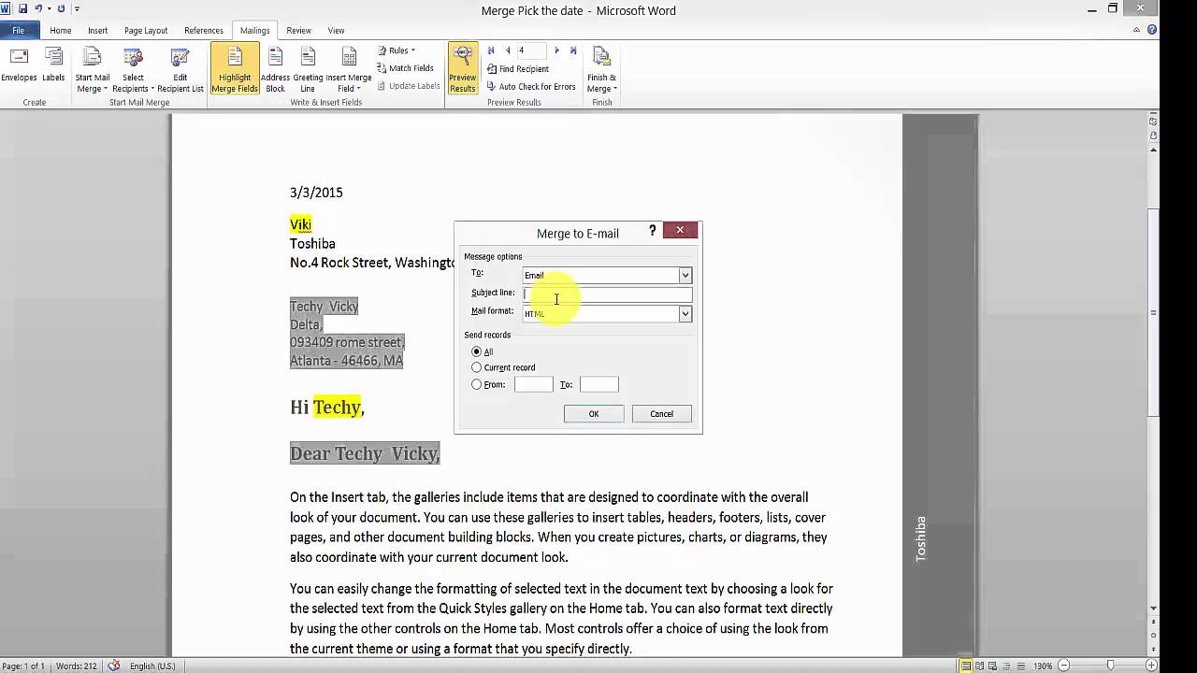1197x673 pixels.
Task: Click Auto Check for Errors
Action: click(530, 86)
